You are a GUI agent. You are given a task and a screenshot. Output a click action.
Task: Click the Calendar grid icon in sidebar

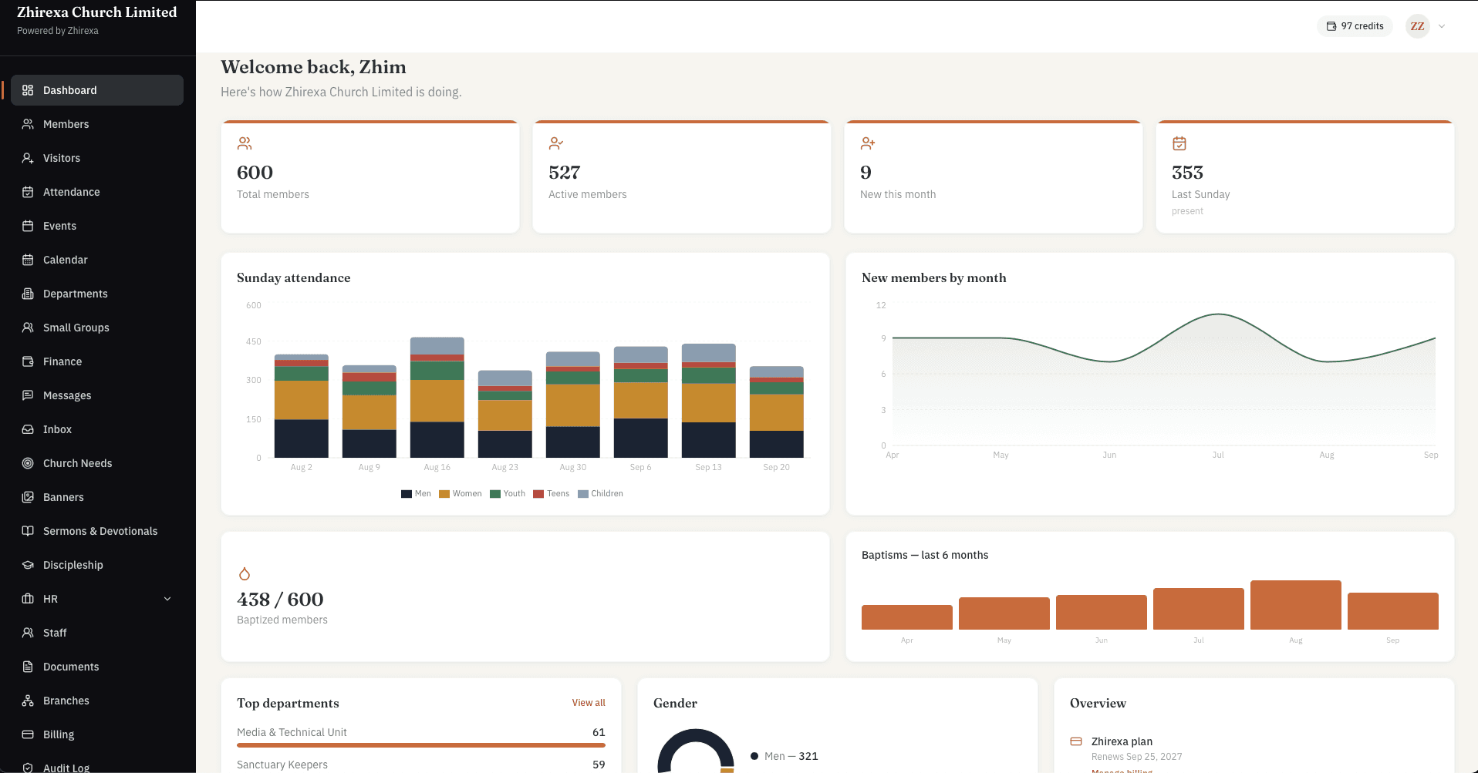(x=28, y=260)
